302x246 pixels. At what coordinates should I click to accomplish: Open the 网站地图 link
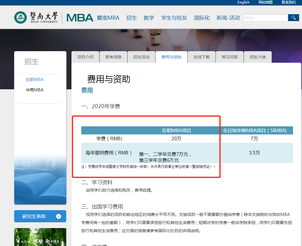[265, 2]
